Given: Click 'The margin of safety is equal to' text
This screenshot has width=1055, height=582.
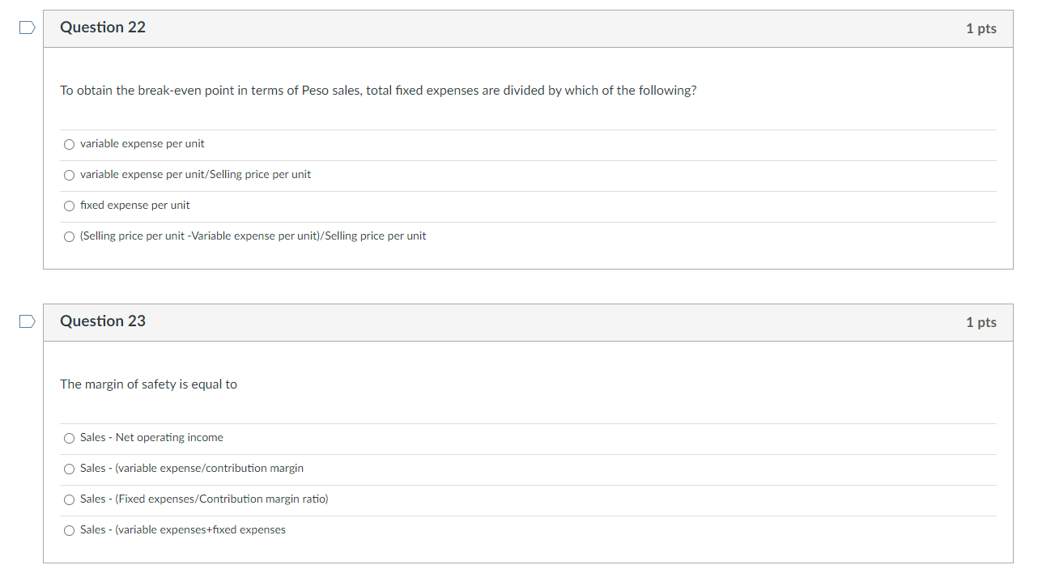Looking at the screenshot, I should [x=148, y=384].
